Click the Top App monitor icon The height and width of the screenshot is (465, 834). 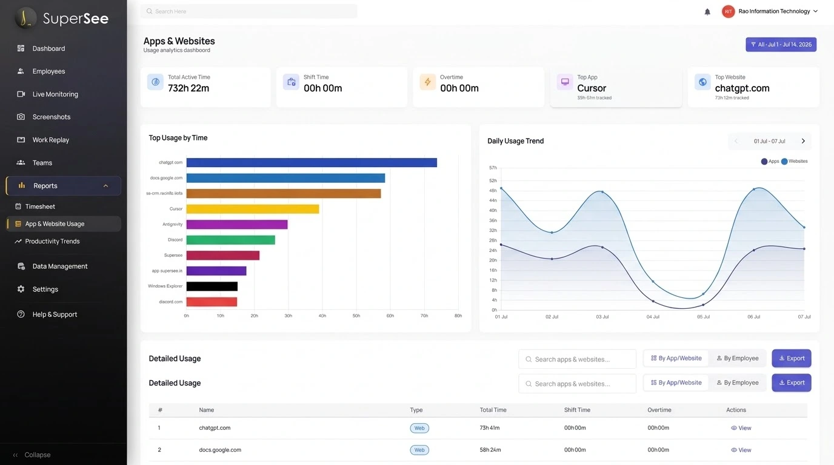565,82
